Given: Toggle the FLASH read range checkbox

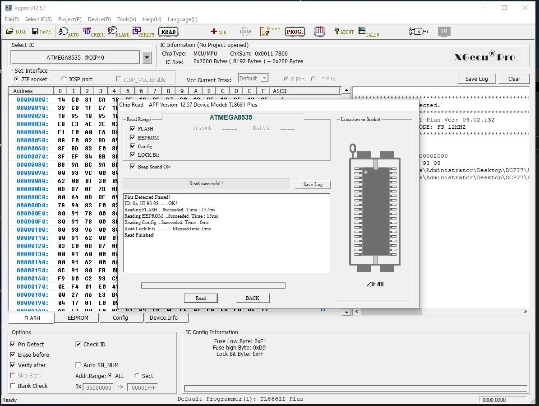Looking at the screenshot, I should point(132,128).
